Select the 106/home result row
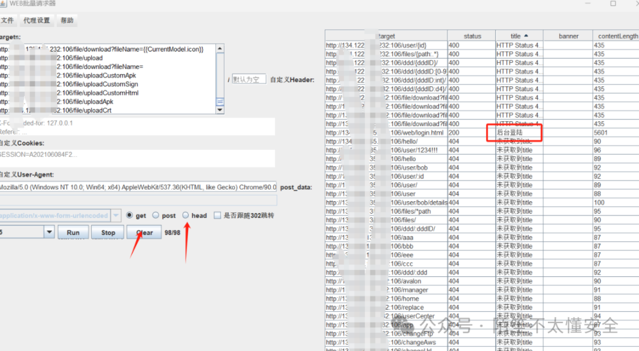 482,298
